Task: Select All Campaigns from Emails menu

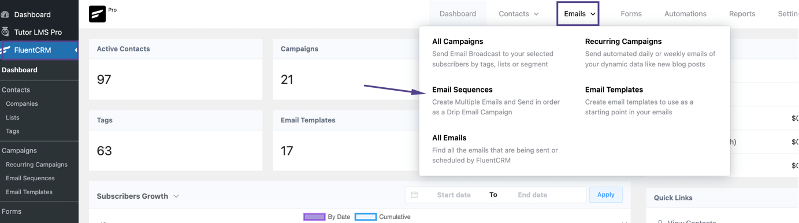Action: point(458,42)
